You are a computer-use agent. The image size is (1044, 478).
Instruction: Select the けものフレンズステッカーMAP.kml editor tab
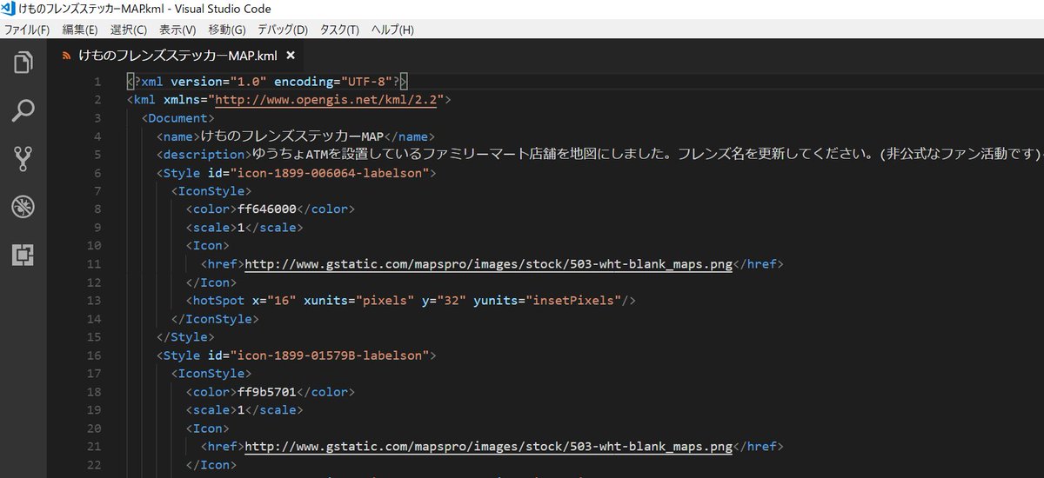pyautogui.click(x=177, y=56)
